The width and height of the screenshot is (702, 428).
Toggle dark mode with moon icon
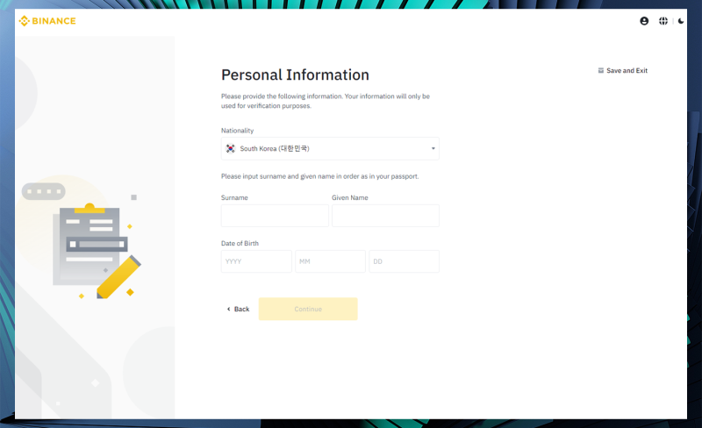click(681, 21)
